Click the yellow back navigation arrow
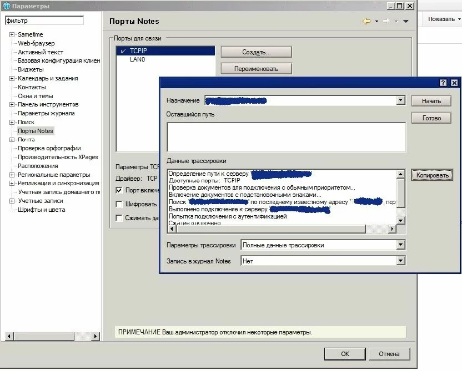Viewport: 462px width, 371px height. tap(368, 21)
